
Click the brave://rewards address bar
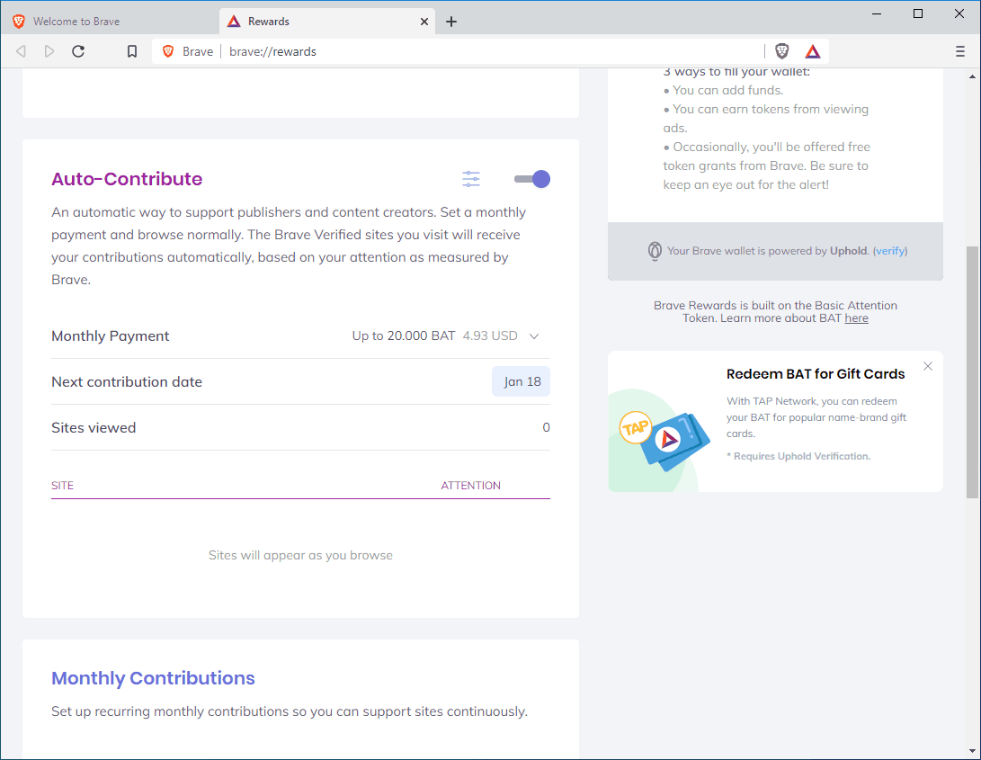(491, 51)
